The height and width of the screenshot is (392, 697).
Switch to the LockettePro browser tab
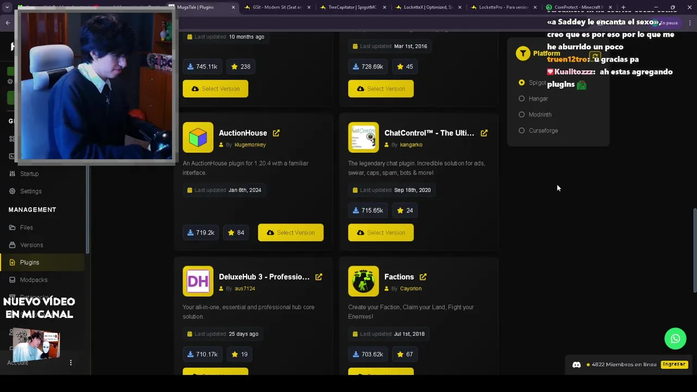click(x=504, y=7)
